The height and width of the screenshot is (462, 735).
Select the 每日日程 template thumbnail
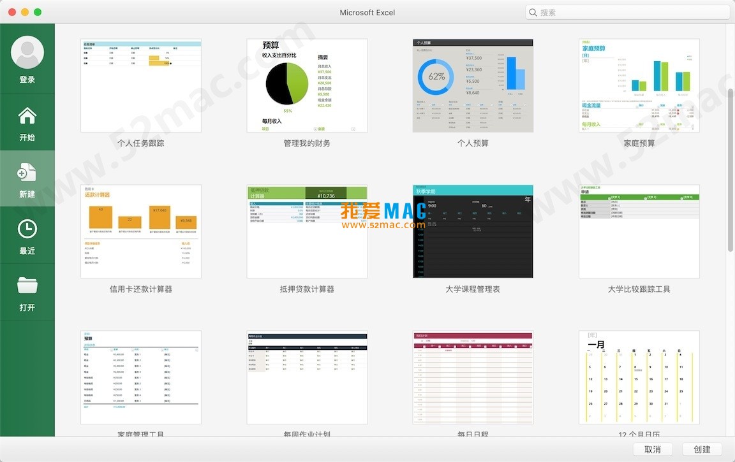473,377
